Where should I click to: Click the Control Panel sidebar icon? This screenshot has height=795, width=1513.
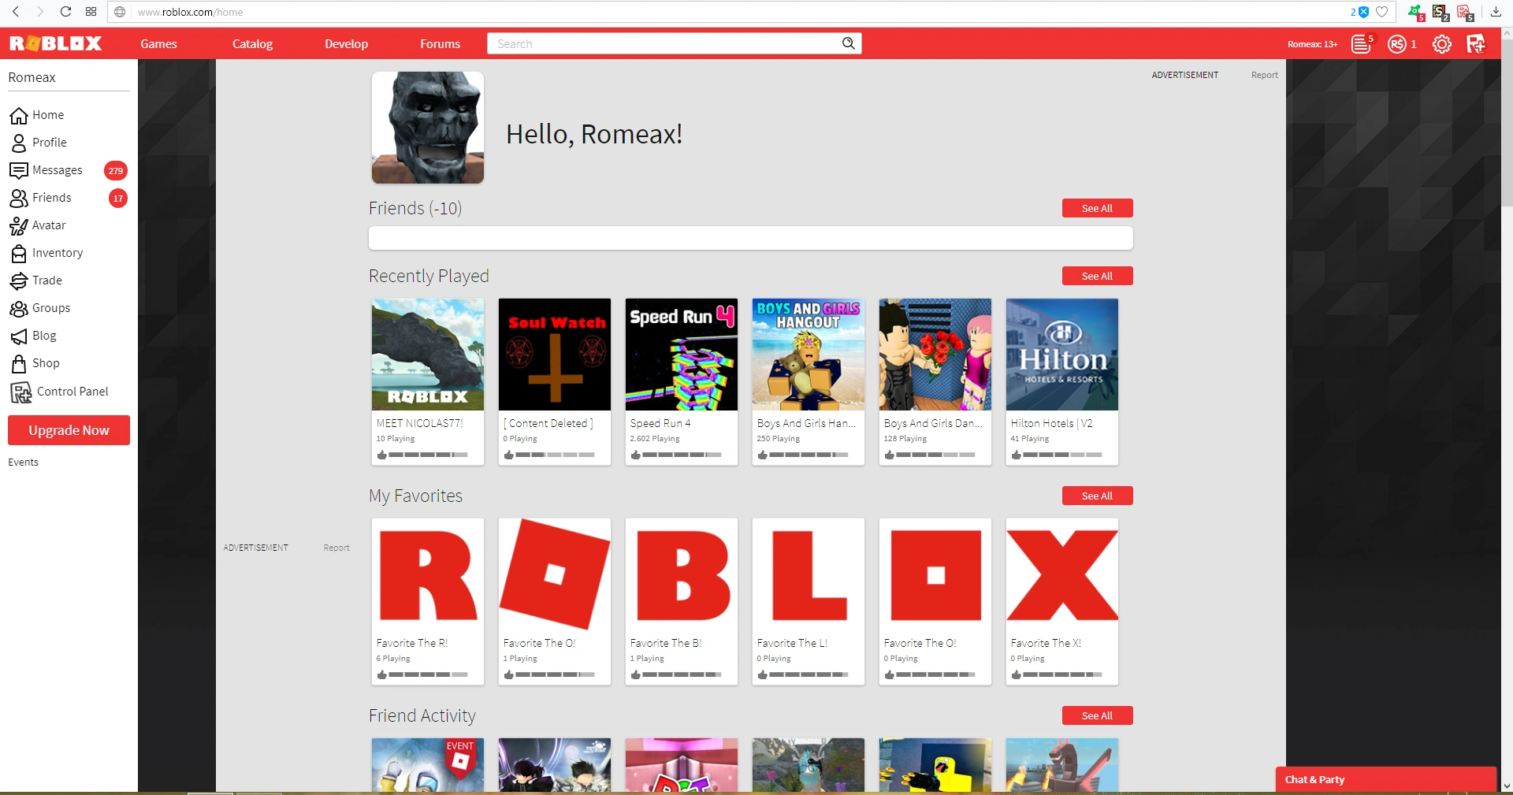tap(21, 392)
